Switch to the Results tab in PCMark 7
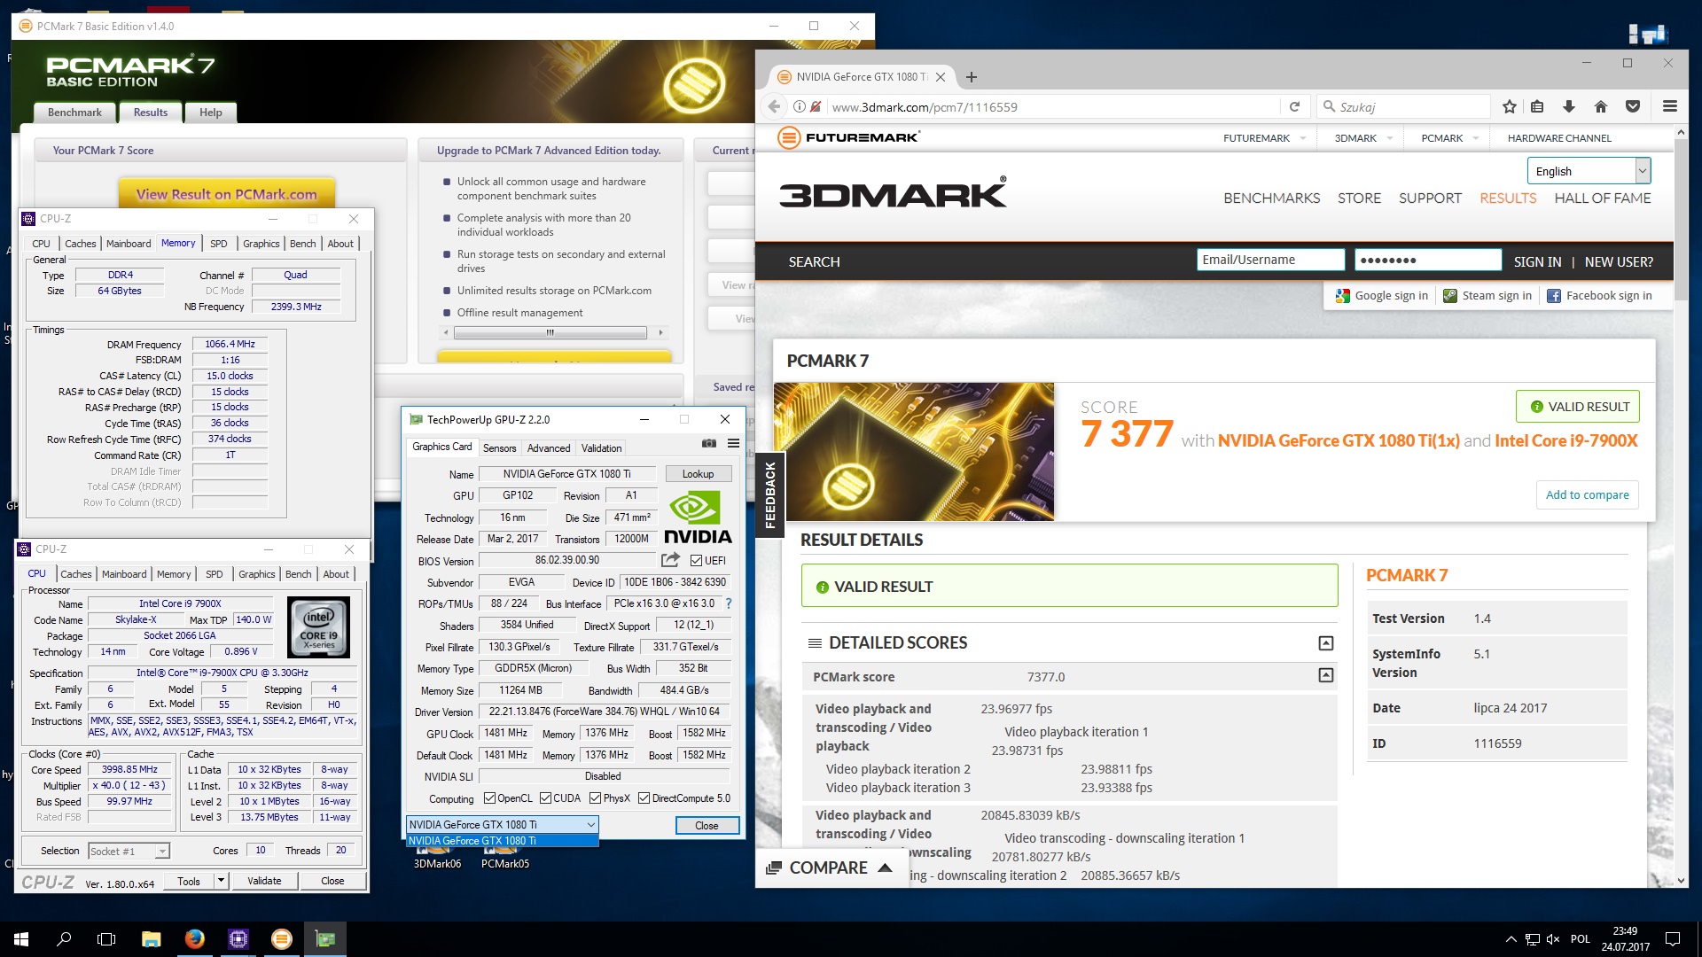 pyautogui.click(x=151, y=113)
